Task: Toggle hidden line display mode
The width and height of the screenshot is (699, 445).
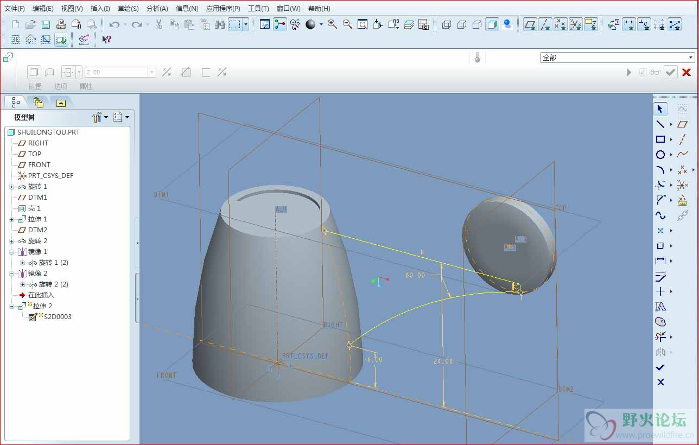Action: [462, 24]
